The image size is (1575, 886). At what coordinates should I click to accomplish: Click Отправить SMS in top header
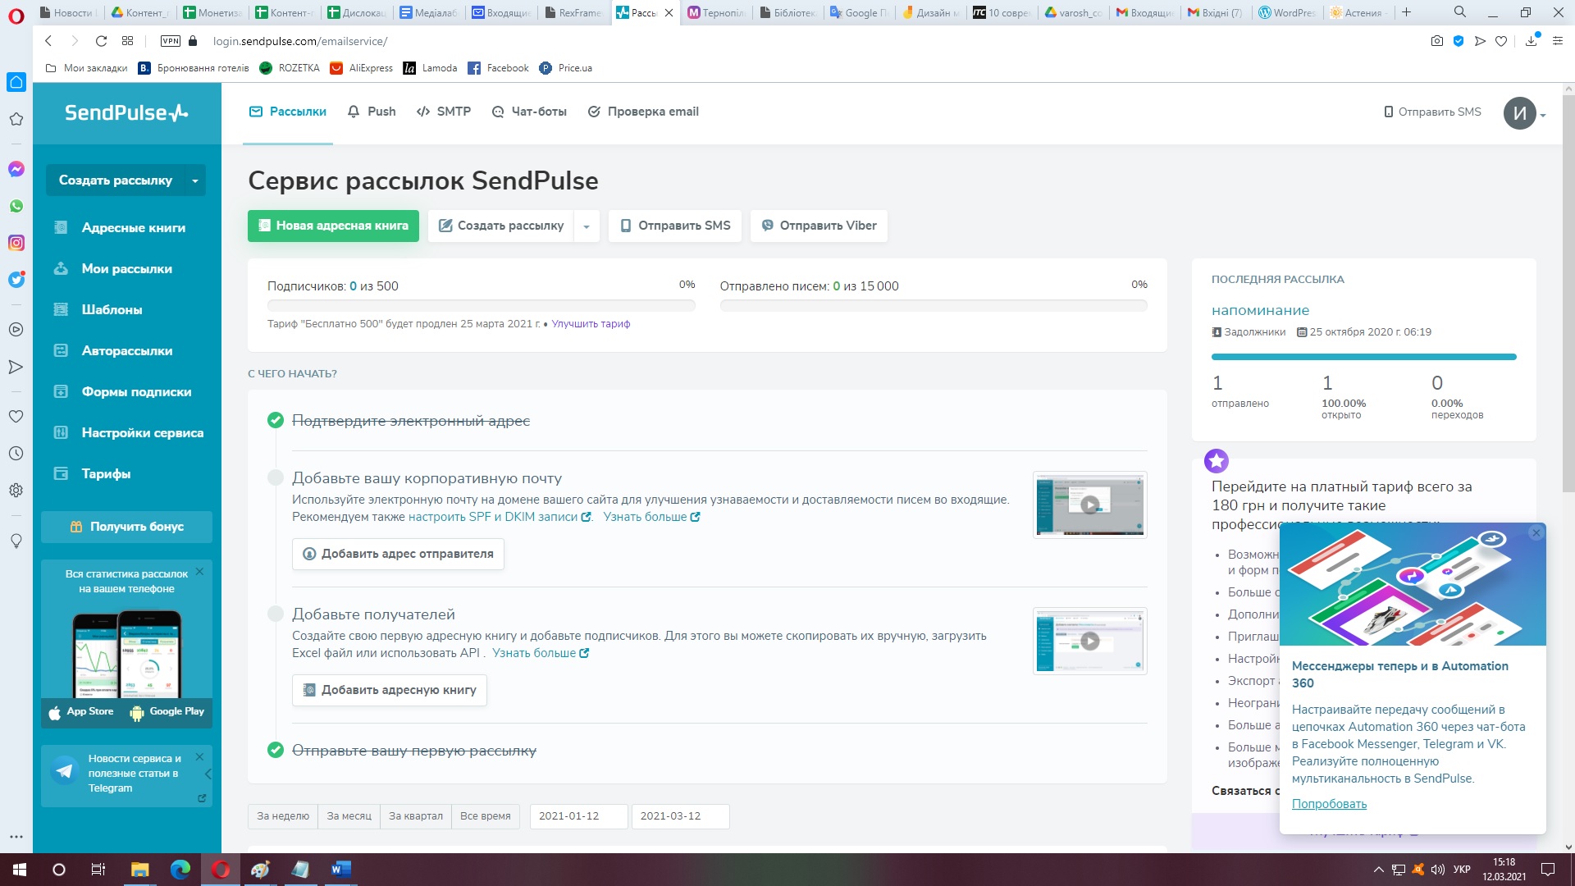pos(1432,112)
